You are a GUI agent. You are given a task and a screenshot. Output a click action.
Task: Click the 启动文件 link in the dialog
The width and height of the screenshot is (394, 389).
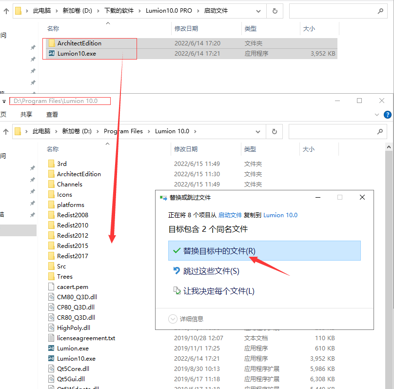tap(230, 215)
